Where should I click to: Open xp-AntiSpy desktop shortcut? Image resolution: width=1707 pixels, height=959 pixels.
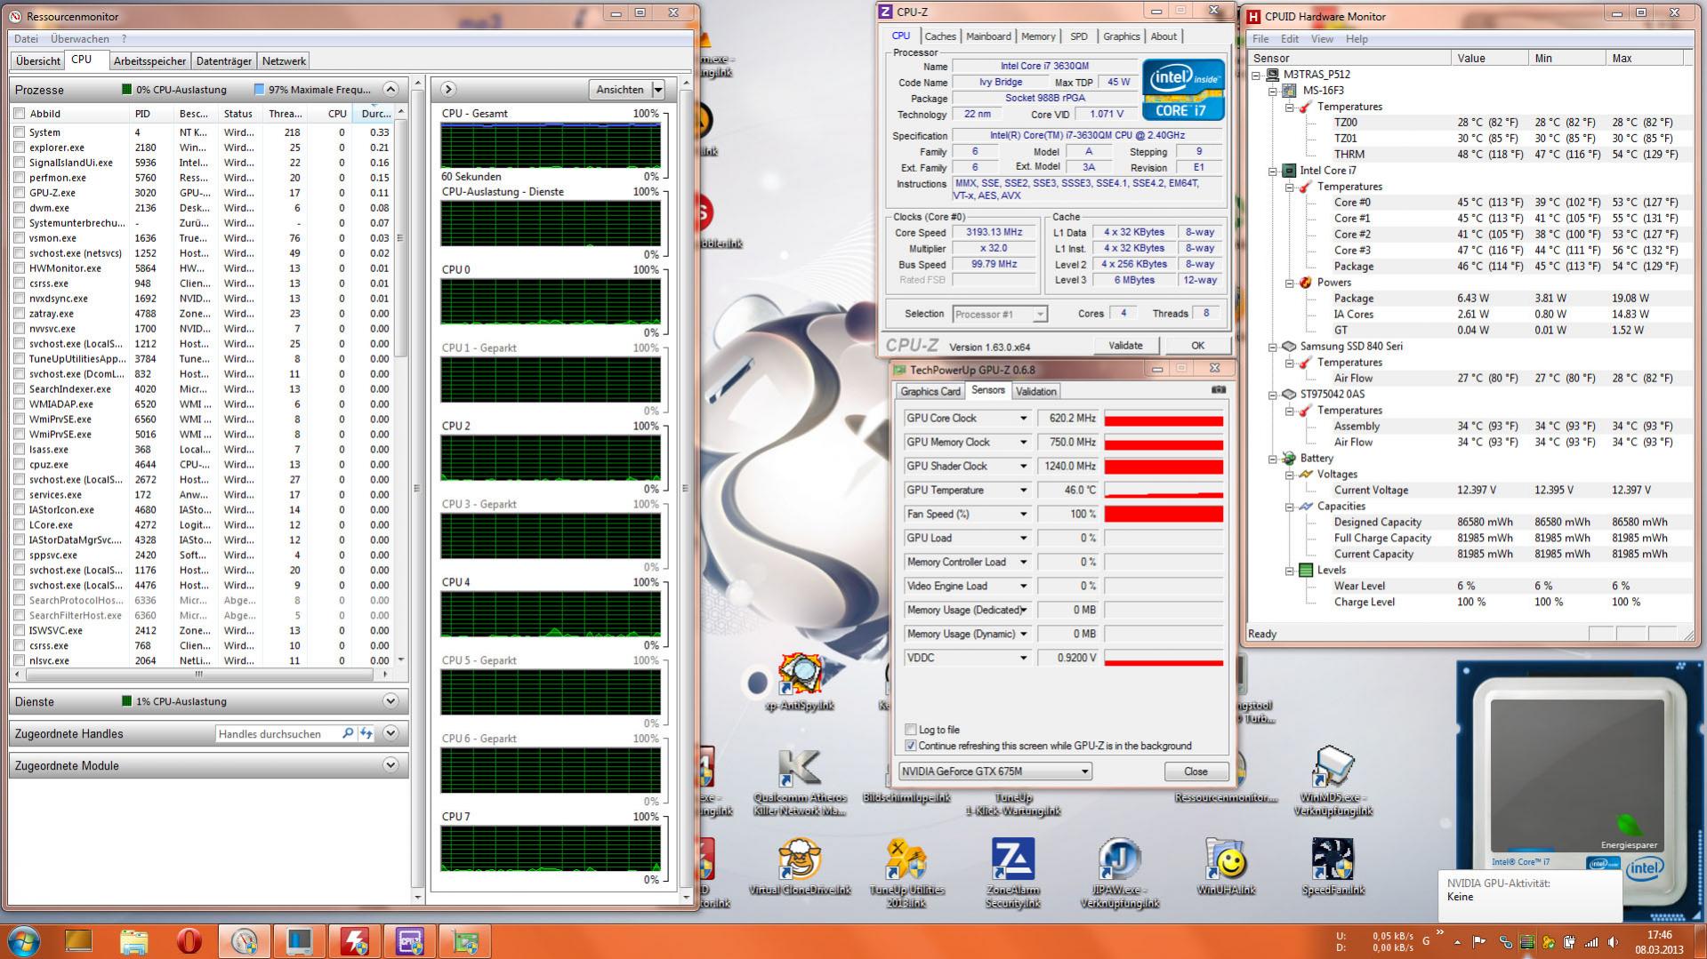800,683
